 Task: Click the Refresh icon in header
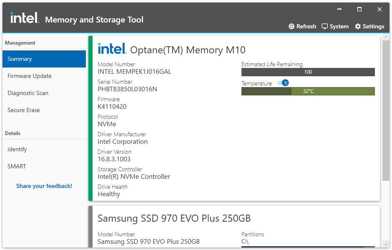coord(291,26)
